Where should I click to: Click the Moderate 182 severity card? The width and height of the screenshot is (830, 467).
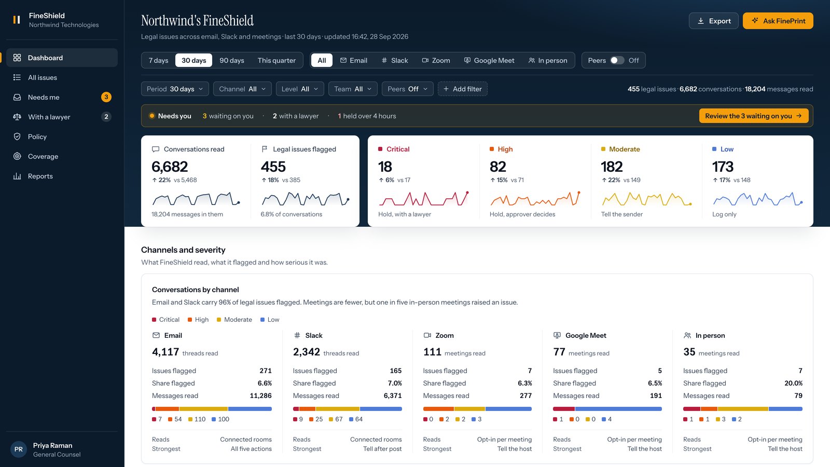pos(646,181)
